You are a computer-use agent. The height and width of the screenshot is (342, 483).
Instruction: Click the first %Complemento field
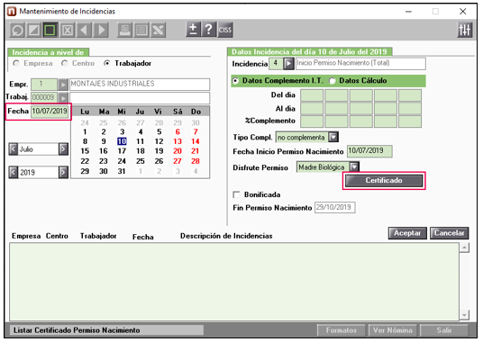point(312,121)
